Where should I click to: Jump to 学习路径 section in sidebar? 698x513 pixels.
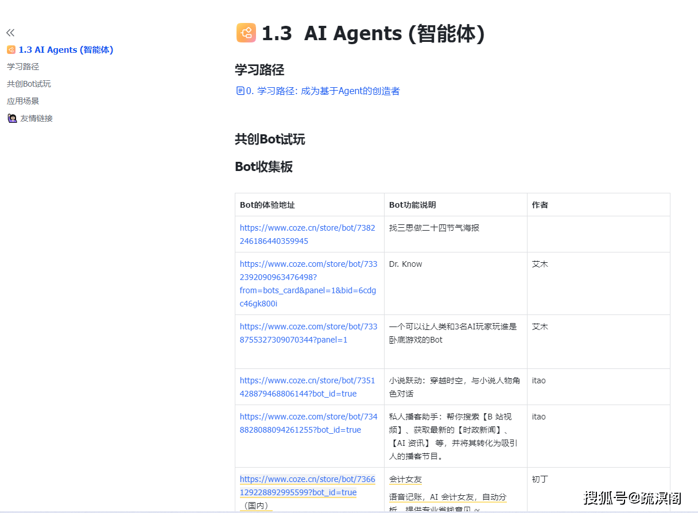23,67
